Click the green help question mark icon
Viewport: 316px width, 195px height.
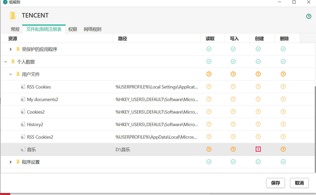[309, 16]
